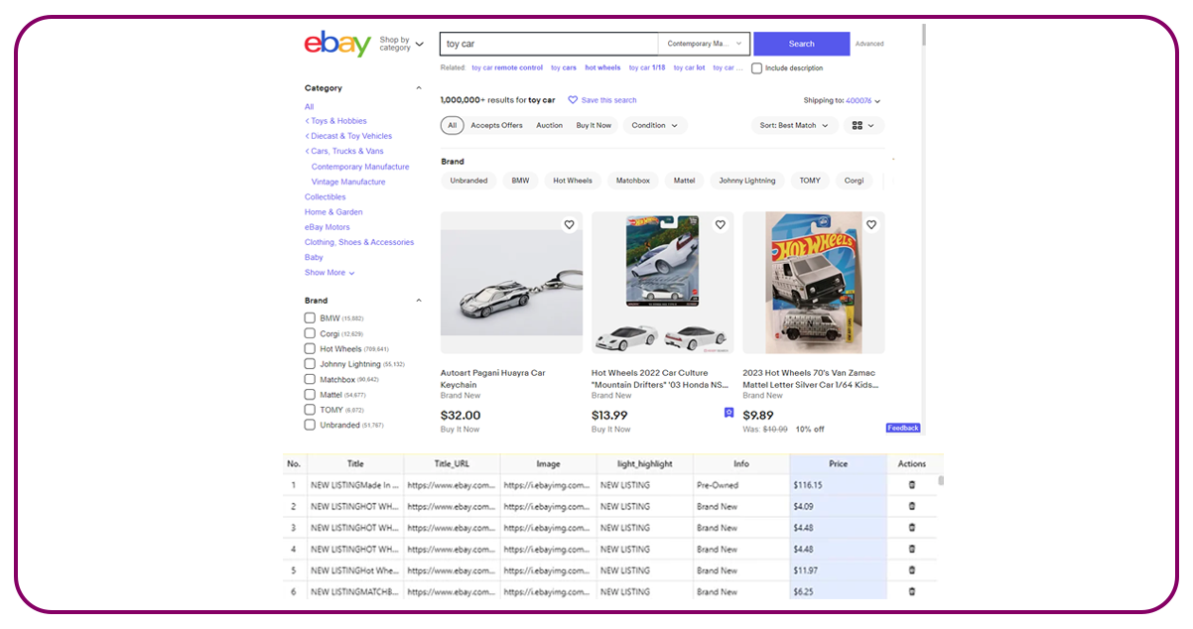1193x629 pixels.
Task: Select the Buy It Now tab
Action: point(594,125)
